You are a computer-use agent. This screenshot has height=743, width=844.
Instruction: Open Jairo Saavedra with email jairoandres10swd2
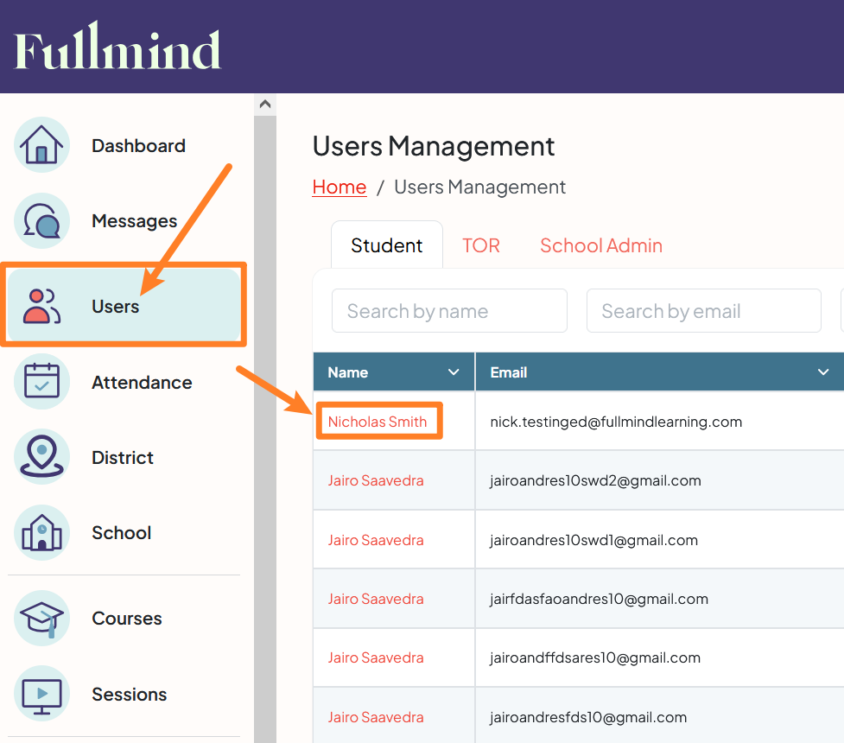[x=376, y=480]
